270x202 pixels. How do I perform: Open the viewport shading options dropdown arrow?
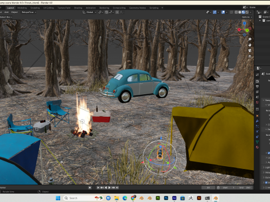tap(251, 12)
